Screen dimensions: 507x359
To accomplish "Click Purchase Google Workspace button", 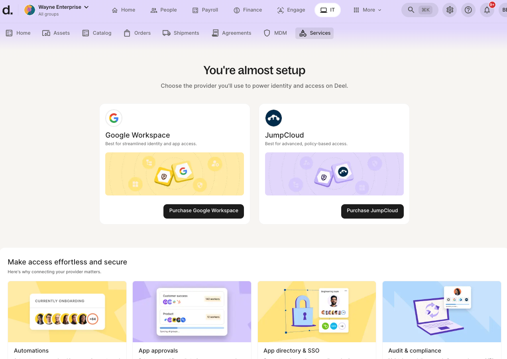I will [204, 211].
